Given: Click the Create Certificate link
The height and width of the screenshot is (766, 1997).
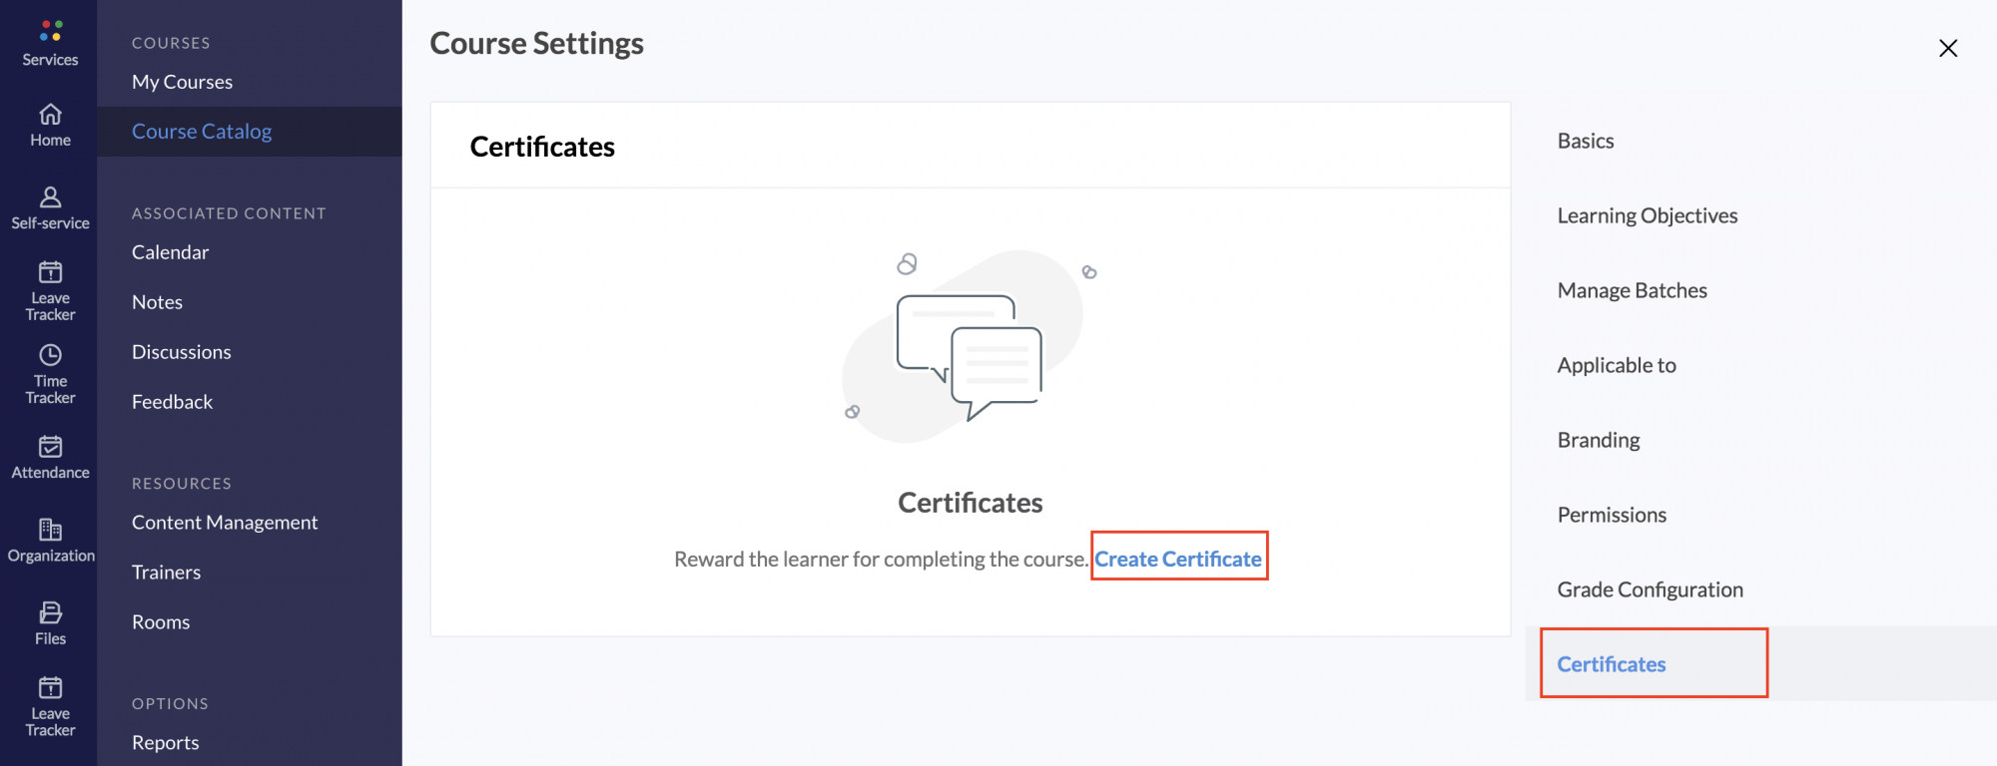Looking at the screenshot, I should click(1178, 559).
